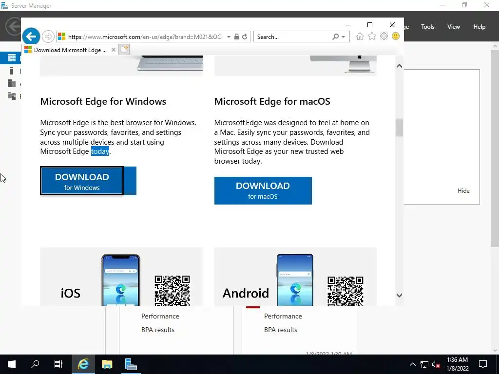Screen dimensions: 499x374
Task: Show hidden tray icons chevron
Action: click(412, 364)
